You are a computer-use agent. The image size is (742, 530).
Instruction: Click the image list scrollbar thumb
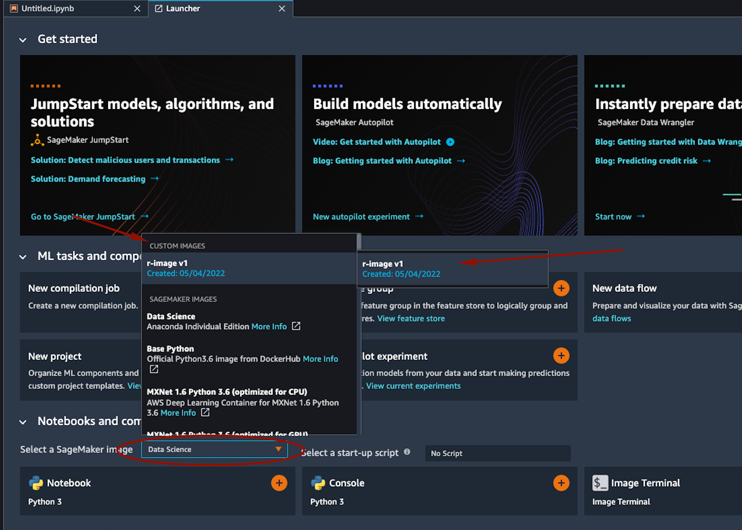[359, 242]
